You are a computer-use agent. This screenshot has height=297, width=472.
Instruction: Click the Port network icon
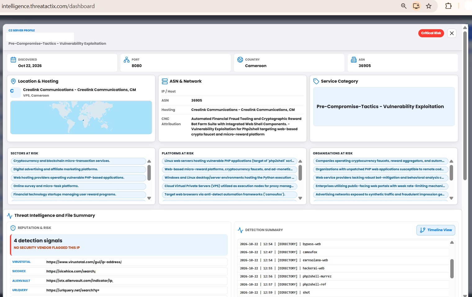tap(127, 60)
